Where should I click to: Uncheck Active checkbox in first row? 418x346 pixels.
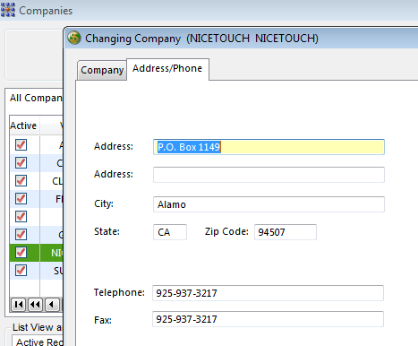coord(21,145)
